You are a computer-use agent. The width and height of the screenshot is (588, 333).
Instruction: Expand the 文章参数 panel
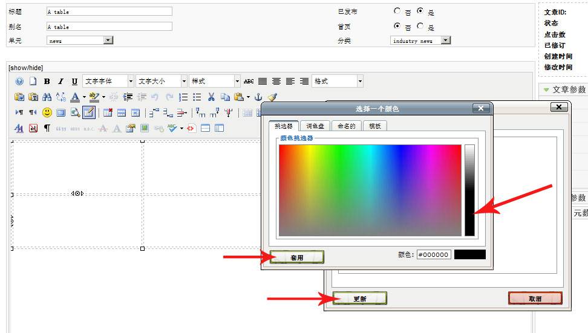point(564,89)
